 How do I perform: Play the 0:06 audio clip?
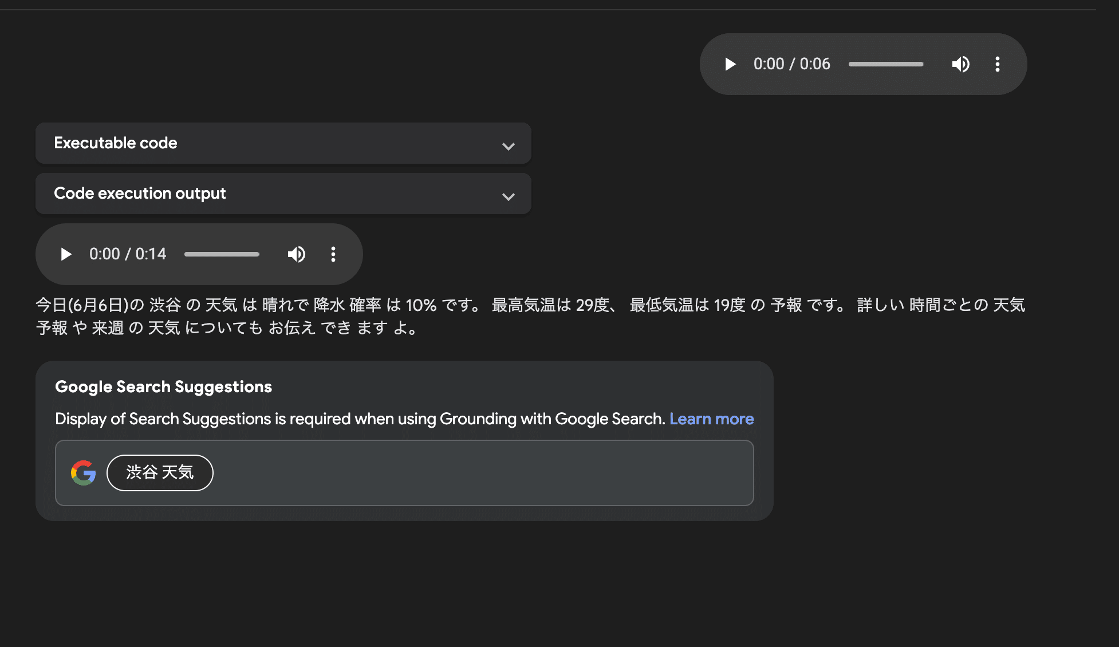730,64
